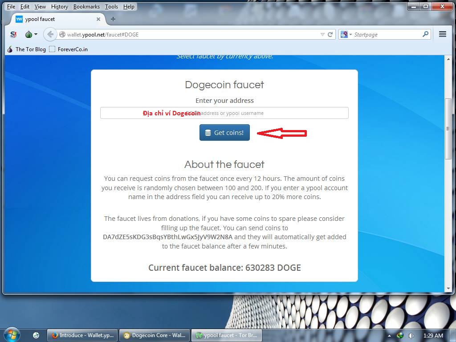Expand the Torbutton dropdown arrow
The height and width of the screenshot is (342, 456).
pos(36,34)
